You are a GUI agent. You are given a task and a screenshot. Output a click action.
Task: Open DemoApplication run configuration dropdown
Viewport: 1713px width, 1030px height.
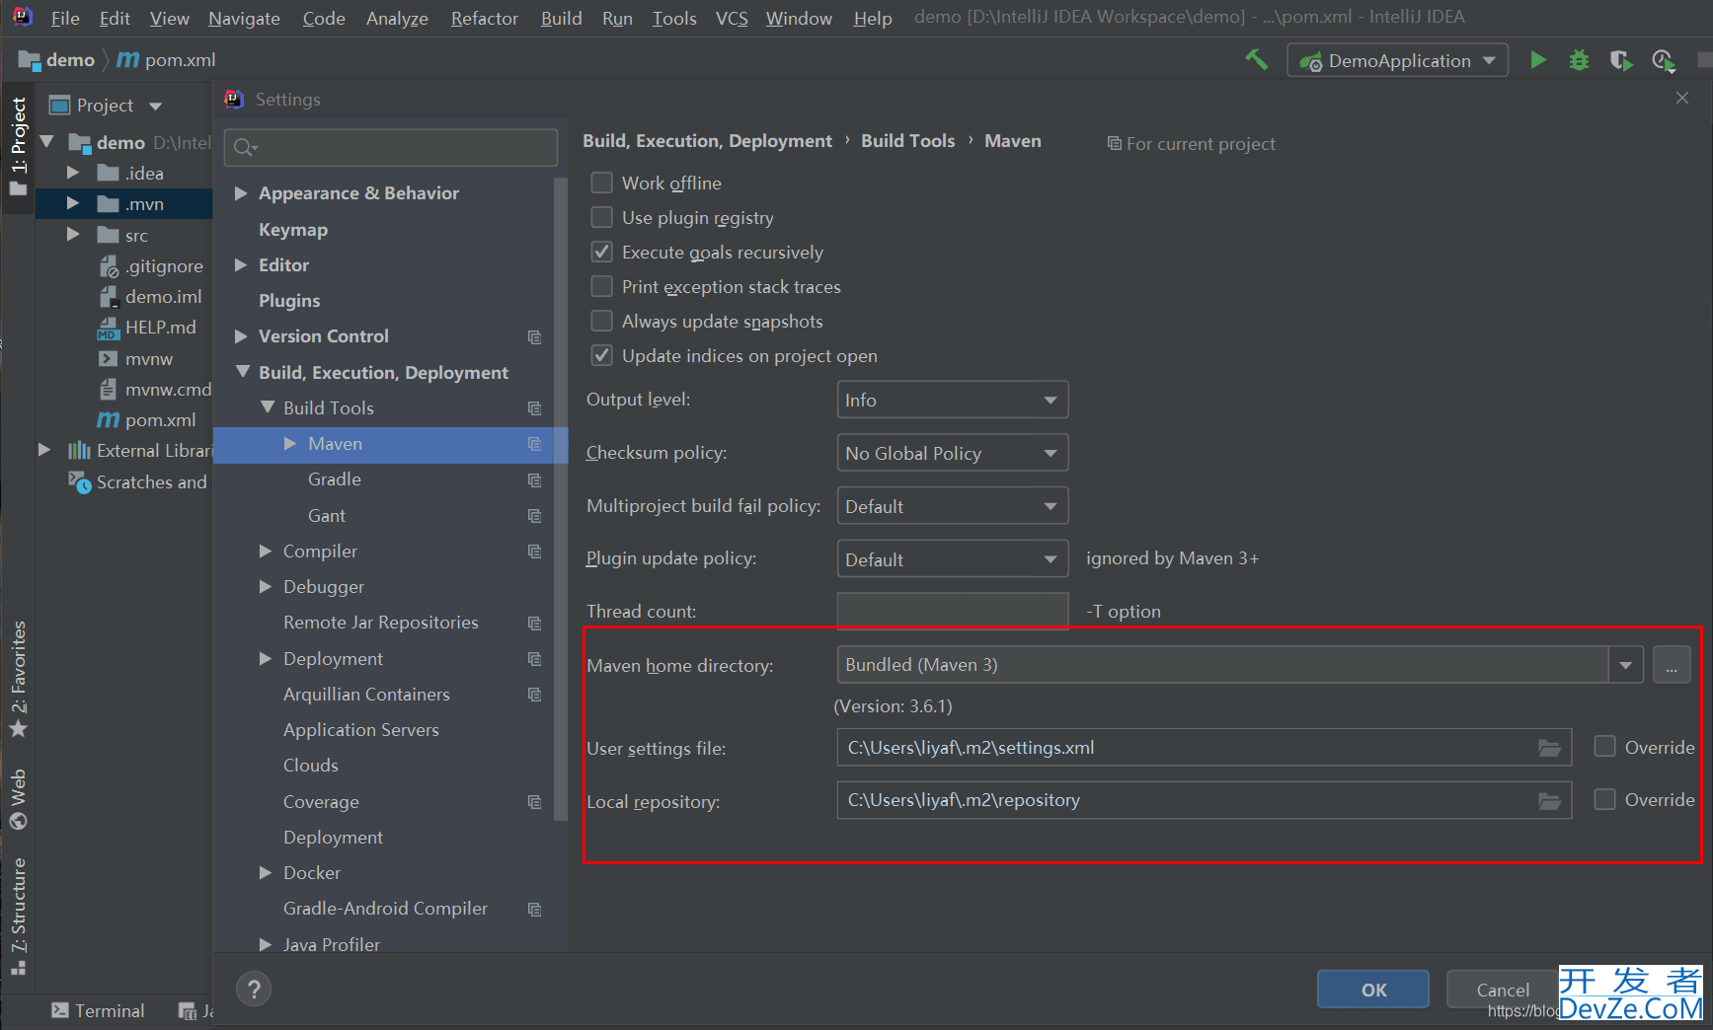click(x=1397, y=60)
